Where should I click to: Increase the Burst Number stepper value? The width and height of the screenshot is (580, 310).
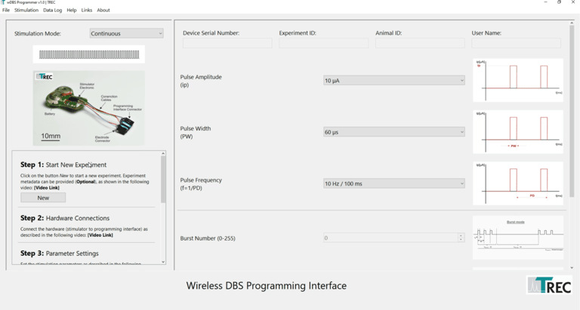461,235
